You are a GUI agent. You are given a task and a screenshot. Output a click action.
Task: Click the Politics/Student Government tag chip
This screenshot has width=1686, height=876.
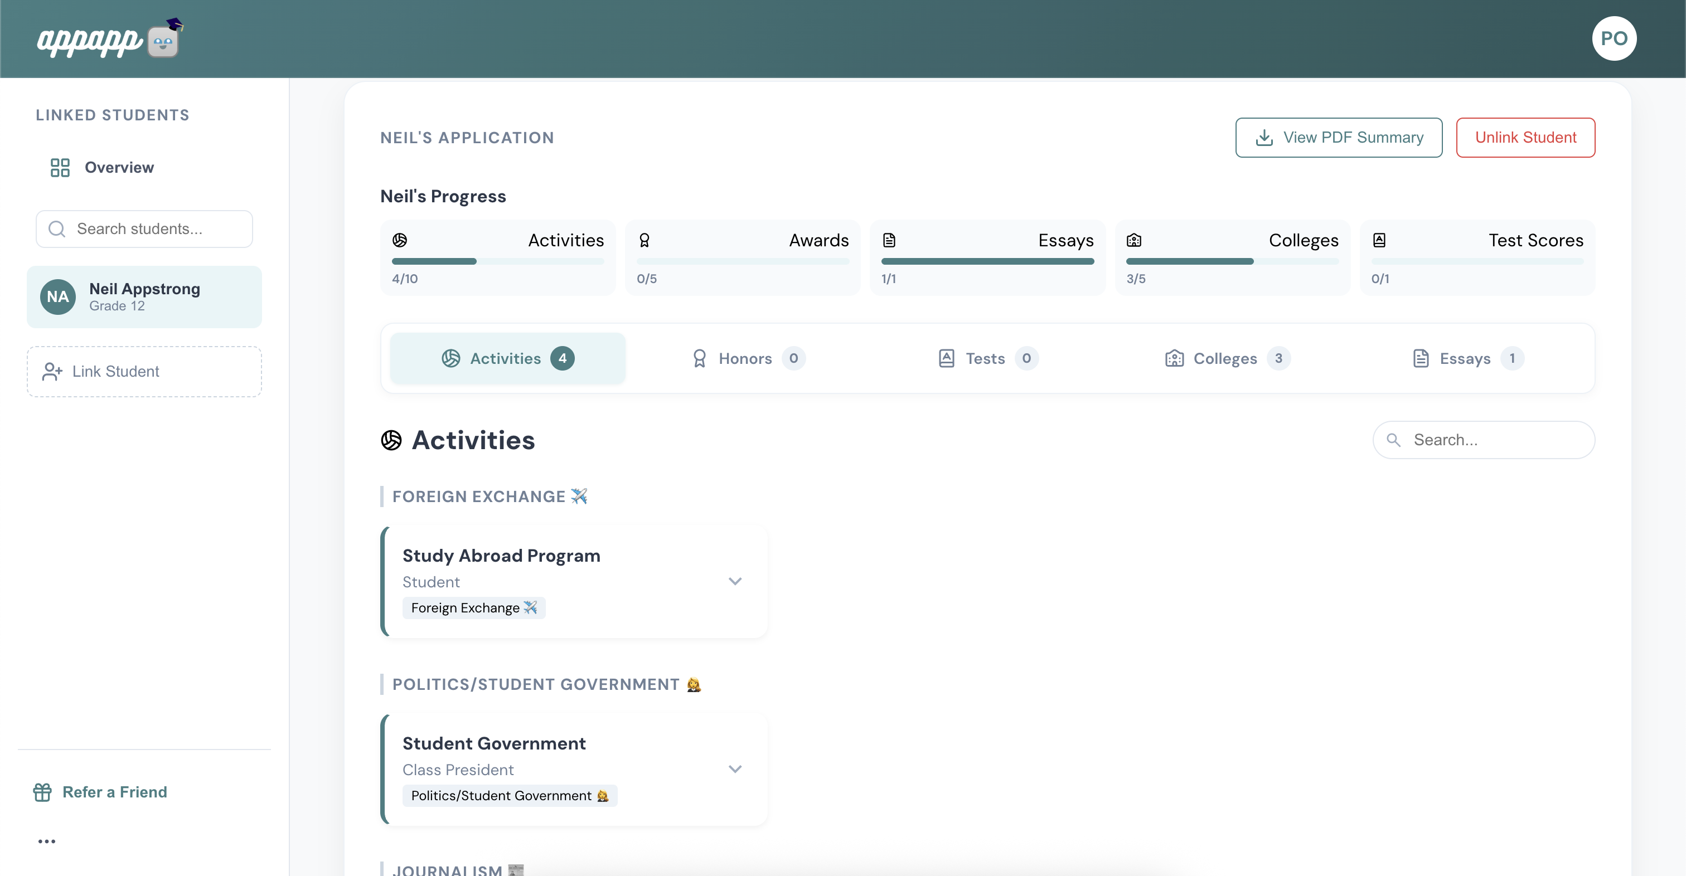click(510, 796)
